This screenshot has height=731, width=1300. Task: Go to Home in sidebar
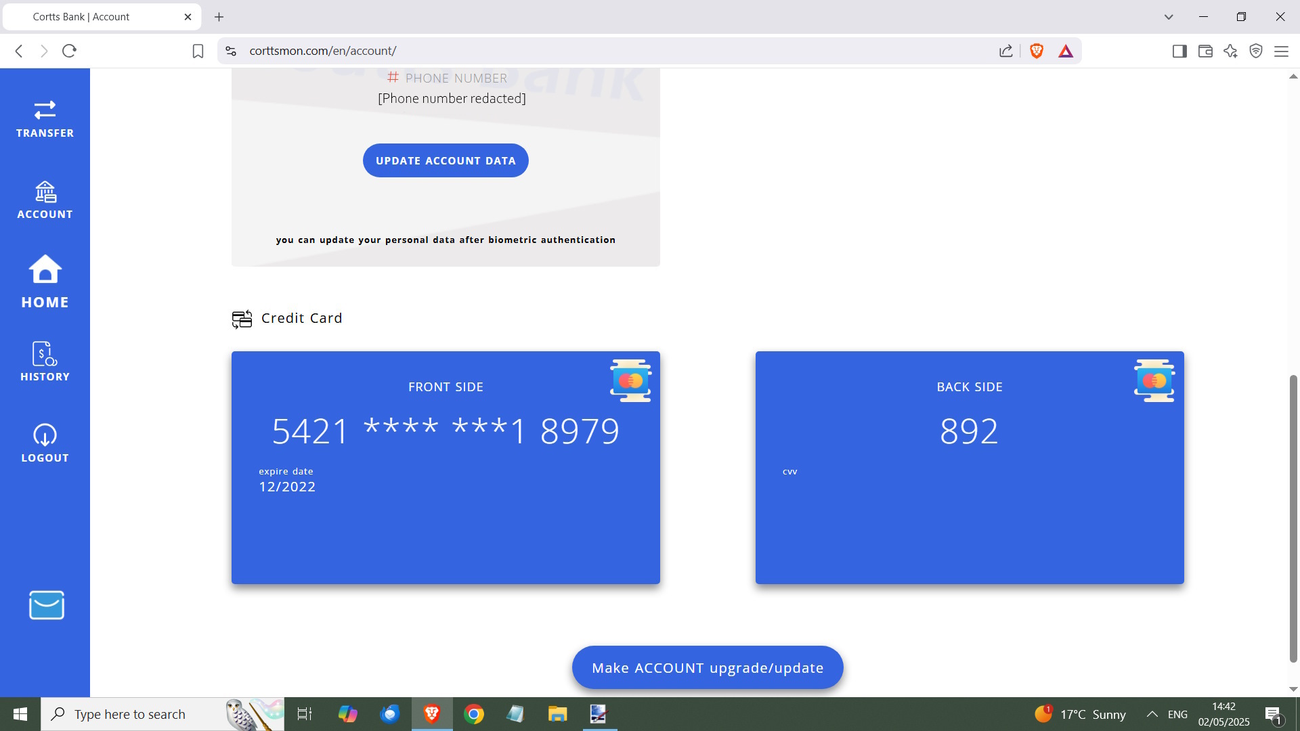45,282
